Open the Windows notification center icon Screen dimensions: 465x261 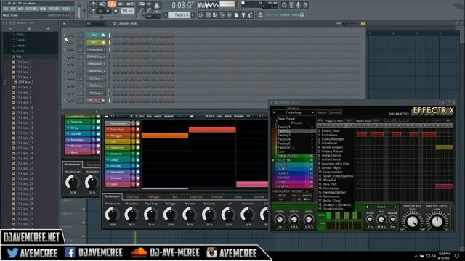point(457,256)
